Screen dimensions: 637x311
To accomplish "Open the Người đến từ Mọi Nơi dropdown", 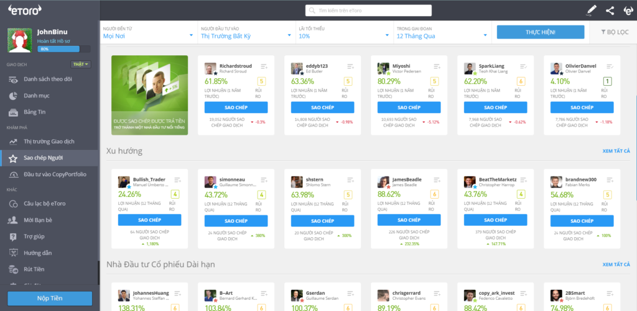I will click(148, 32).
